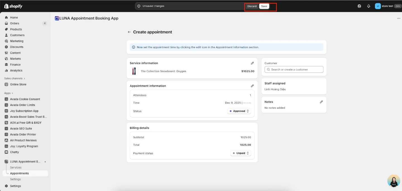Go back using the arrow beside Create appointment
This screenshot has height=191, width=402.
click(x=129, y=32)
